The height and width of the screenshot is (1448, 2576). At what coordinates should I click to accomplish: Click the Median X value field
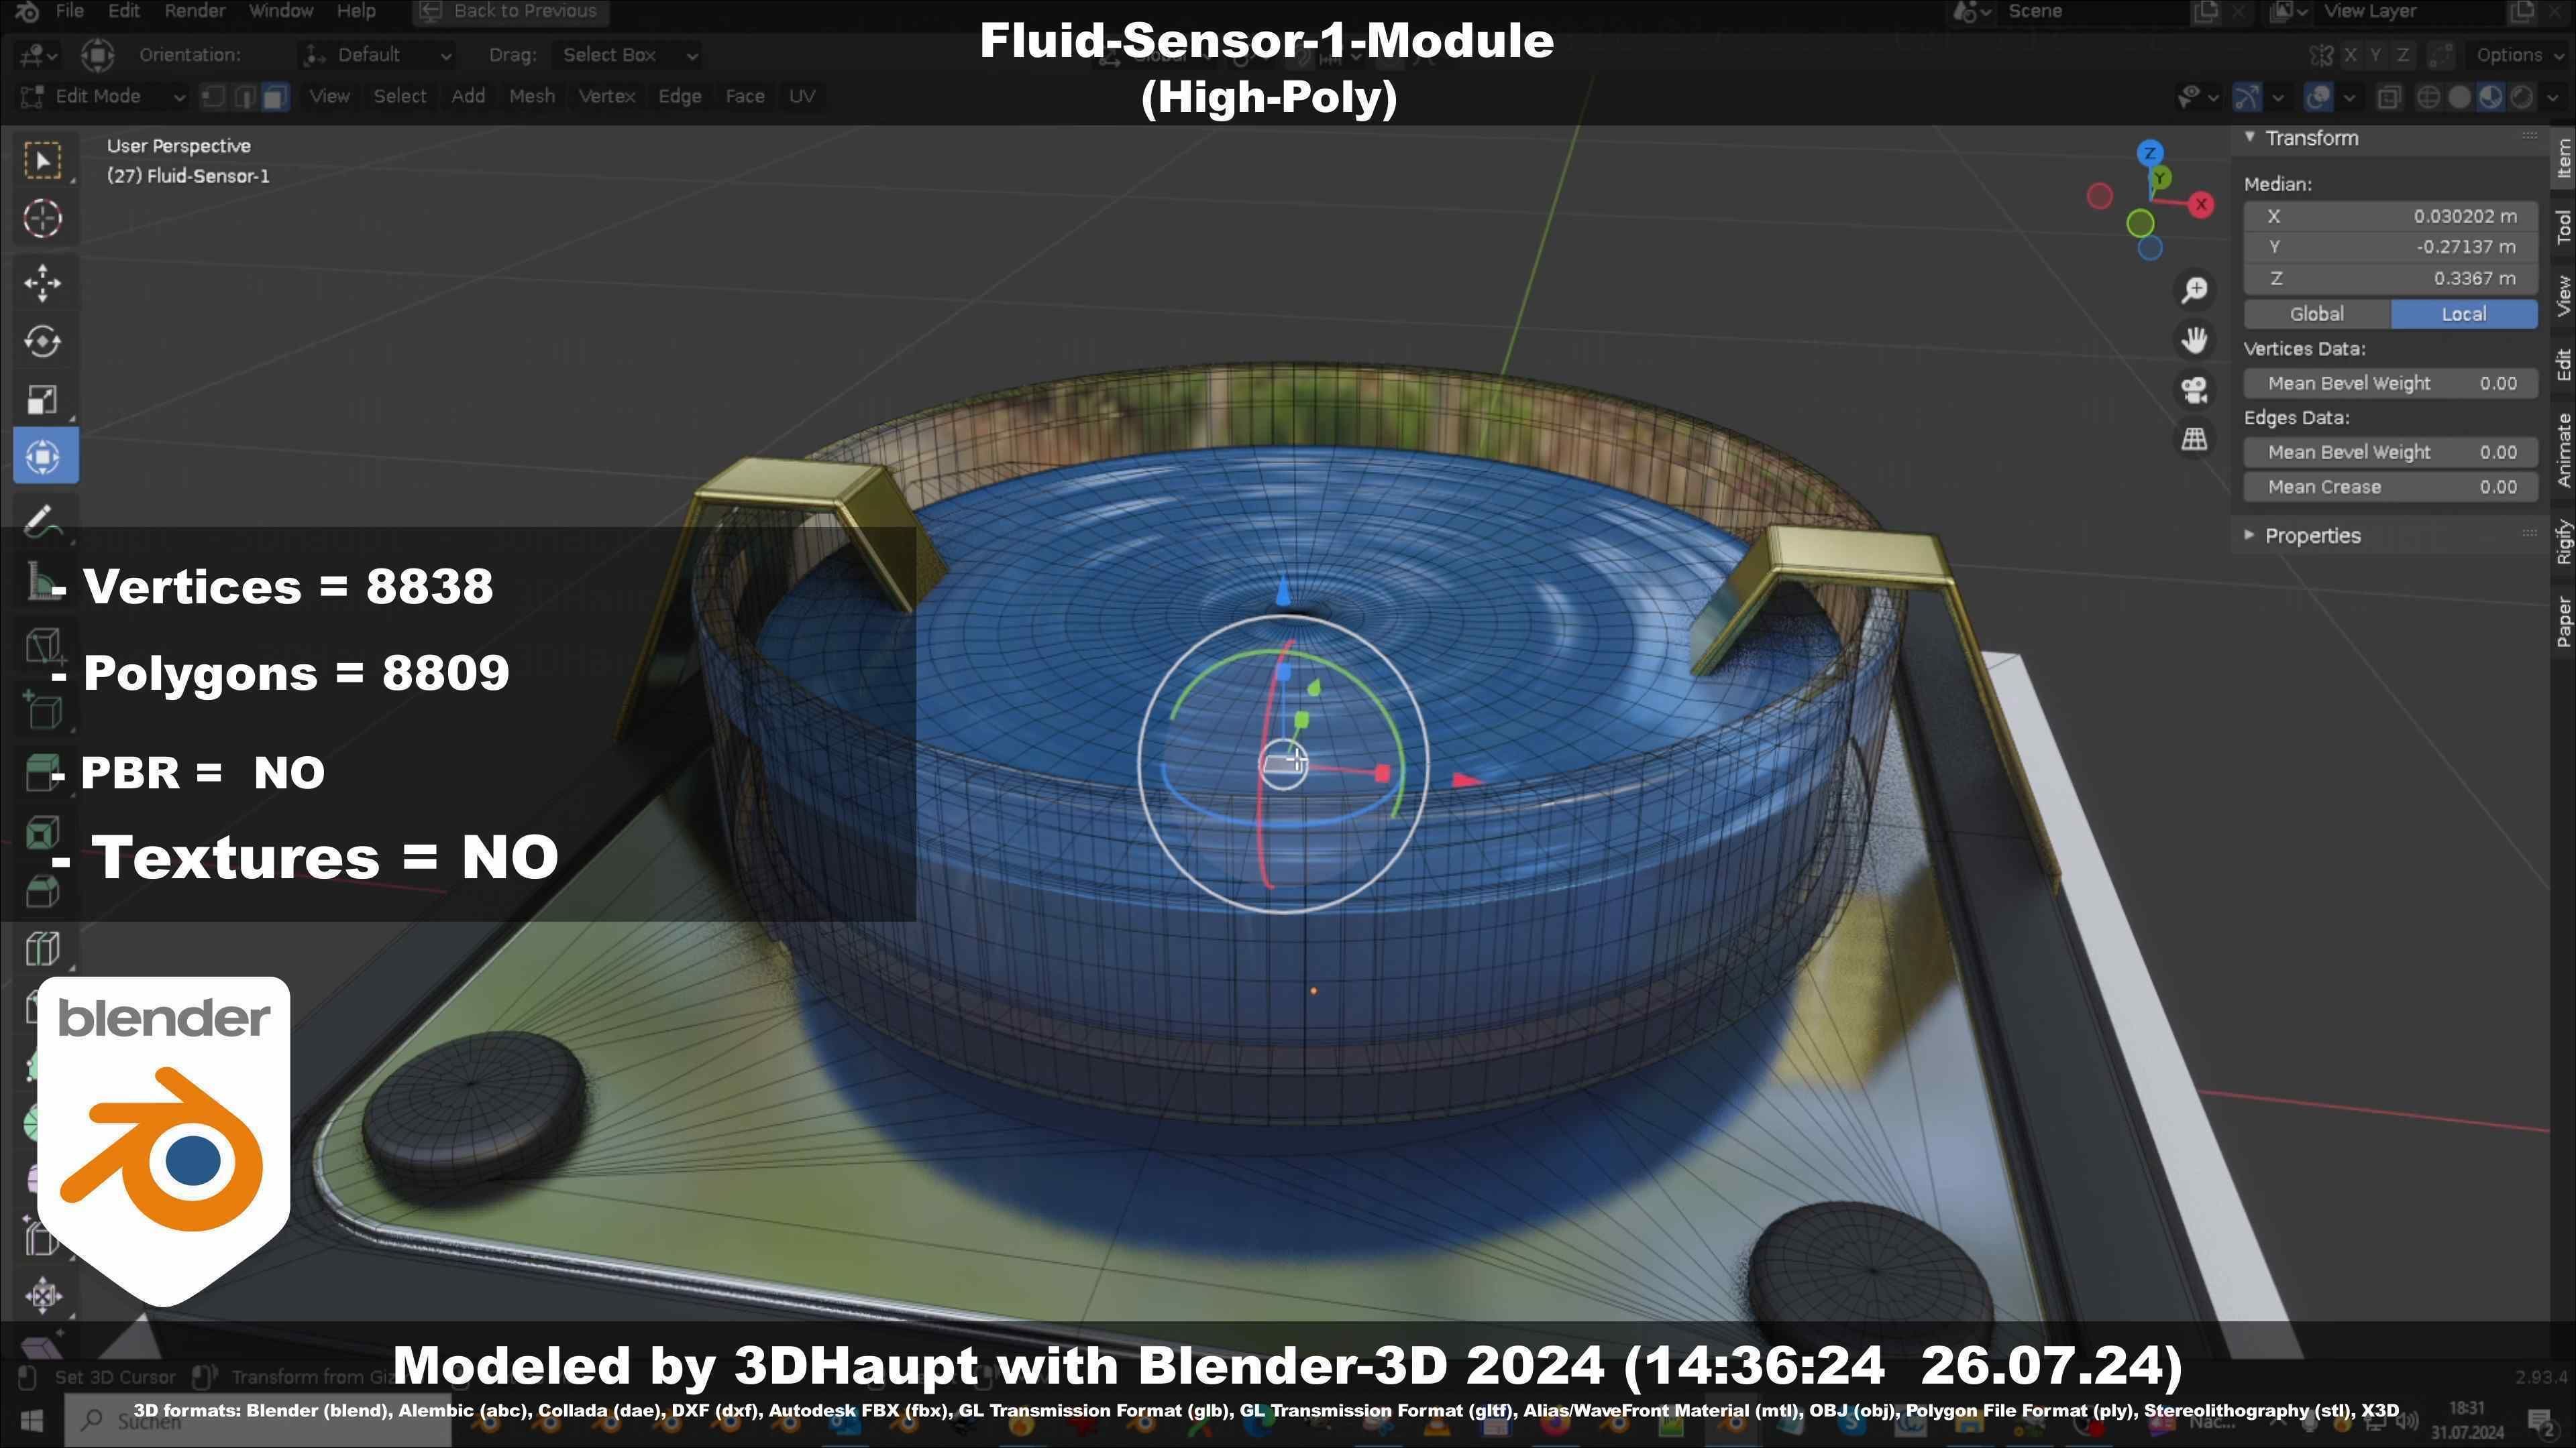click(2391, 217)
